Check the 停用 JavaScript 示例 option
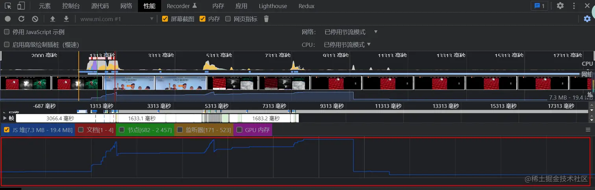595x190 pixels. point(6,32)
